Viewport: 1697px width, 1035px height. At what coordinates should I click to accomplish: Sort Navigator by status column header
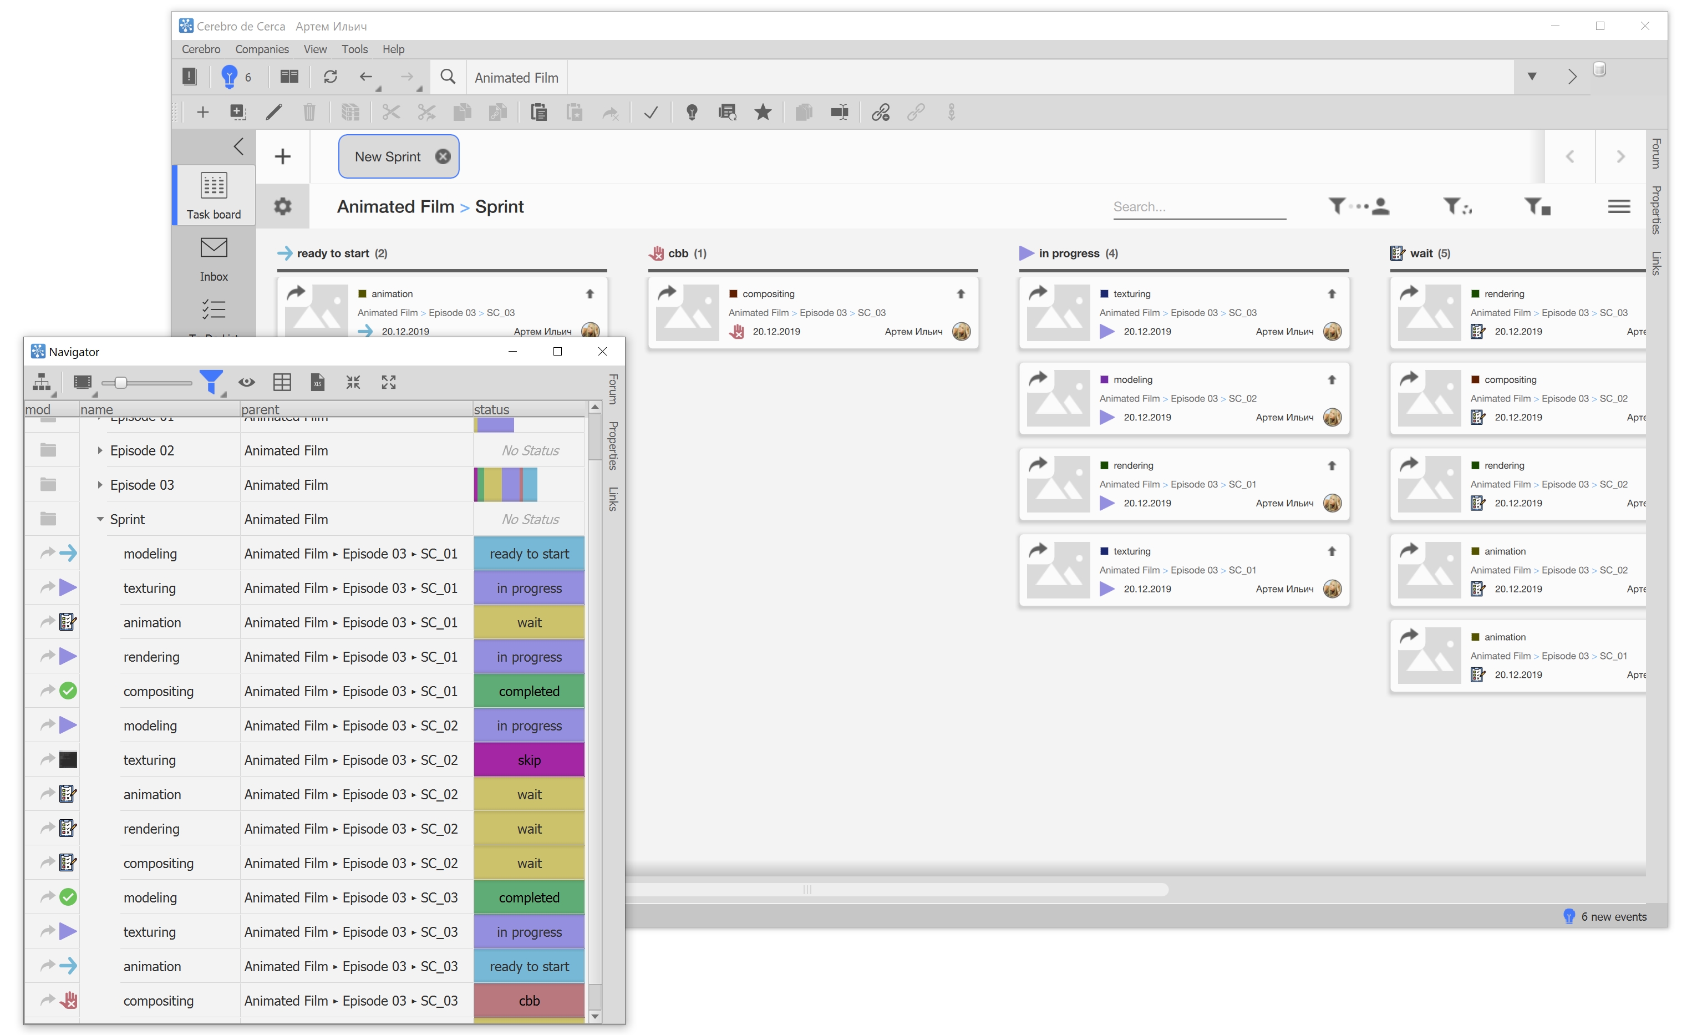click(x=529, y=409)
